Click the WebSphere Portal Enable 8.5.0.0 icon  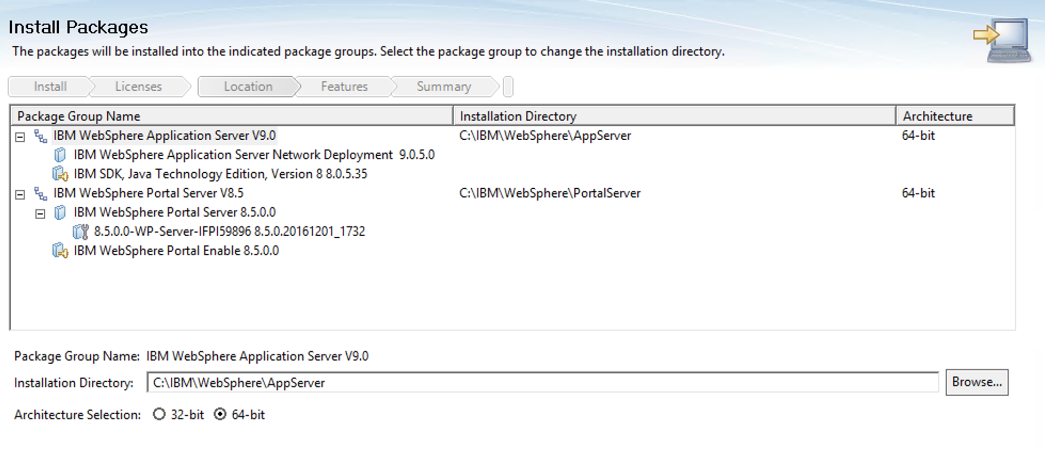[x=60, y=251]
